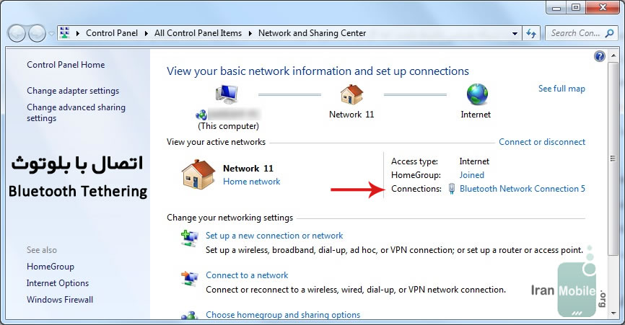Click See full map link
The height and width of the screenshot is (325, 625).
(561, 89)
